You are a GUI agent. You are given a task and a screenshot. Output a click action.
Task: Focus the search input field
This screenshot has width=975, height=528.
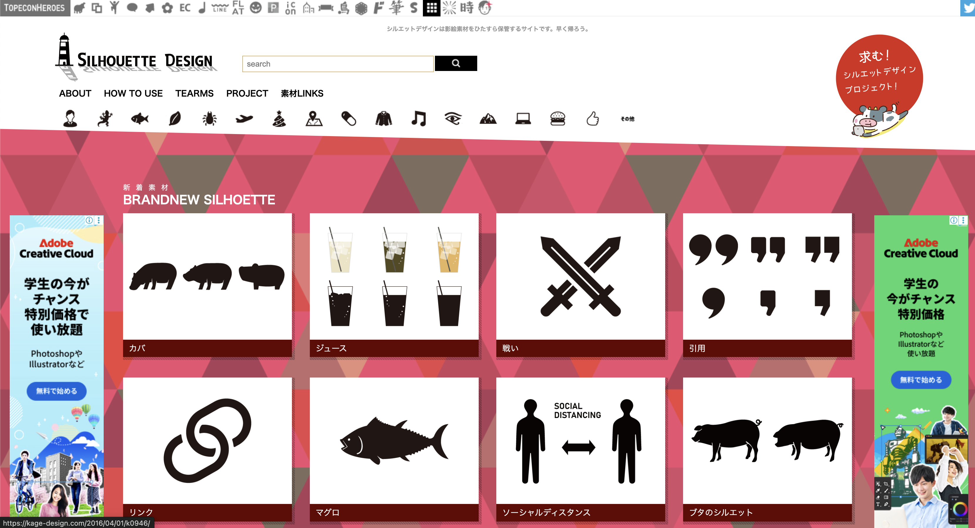[x=338, y=64]
